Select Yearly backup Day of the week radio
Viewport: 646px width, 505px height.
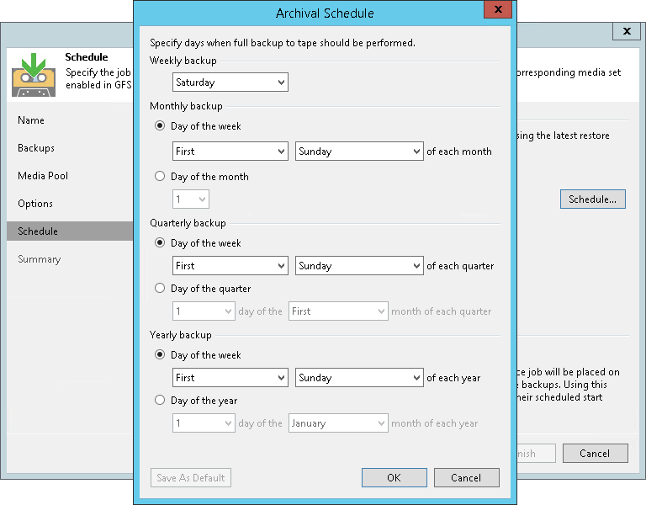pos(160,354)
